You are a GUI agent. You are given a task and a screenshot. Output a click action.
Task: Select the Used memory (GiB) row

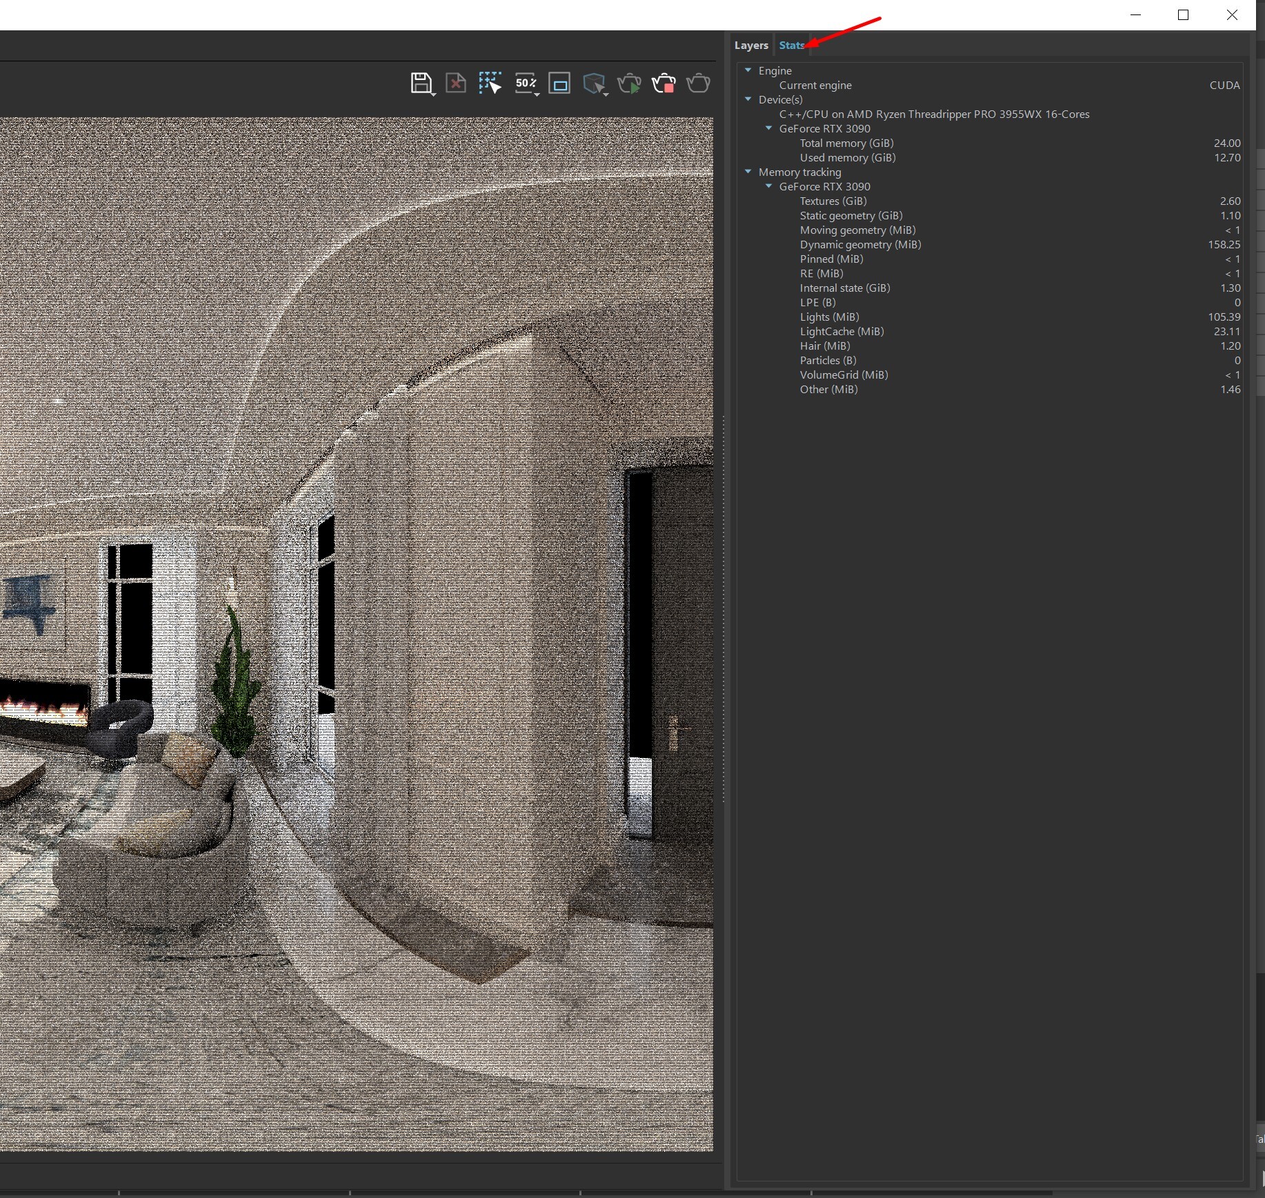point(990,157)
